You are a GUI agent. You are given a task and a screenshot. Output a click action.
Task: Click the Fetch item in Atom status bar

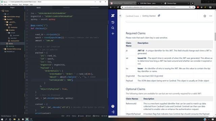tap(88, 116)
